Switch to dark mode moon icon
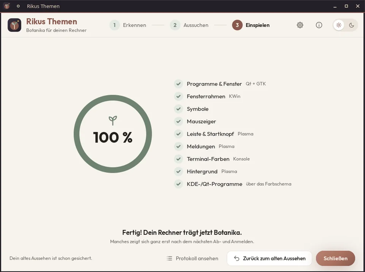The image size is (365, 272). 351,25
